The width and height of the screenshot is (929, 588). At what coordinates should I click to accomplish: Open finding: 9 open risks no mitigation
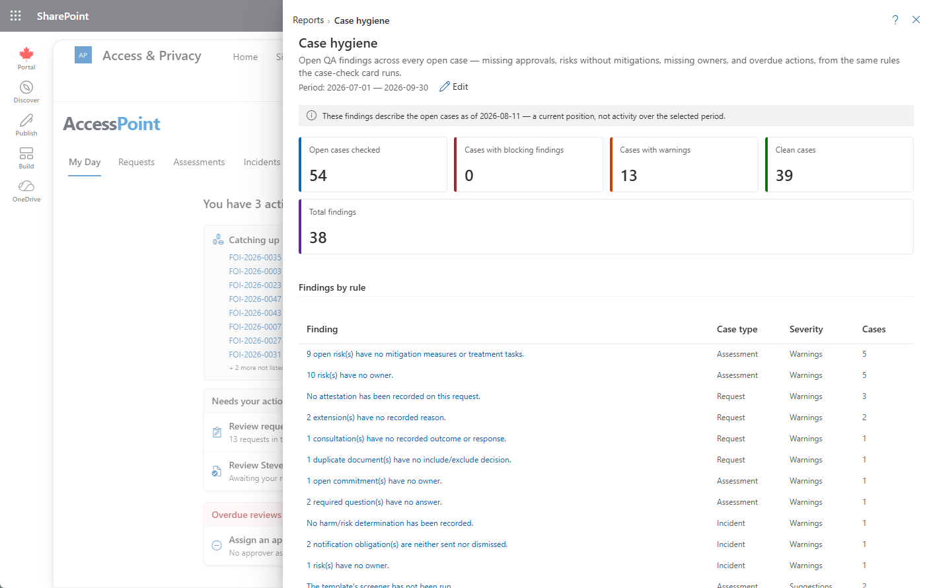point(415,354)
